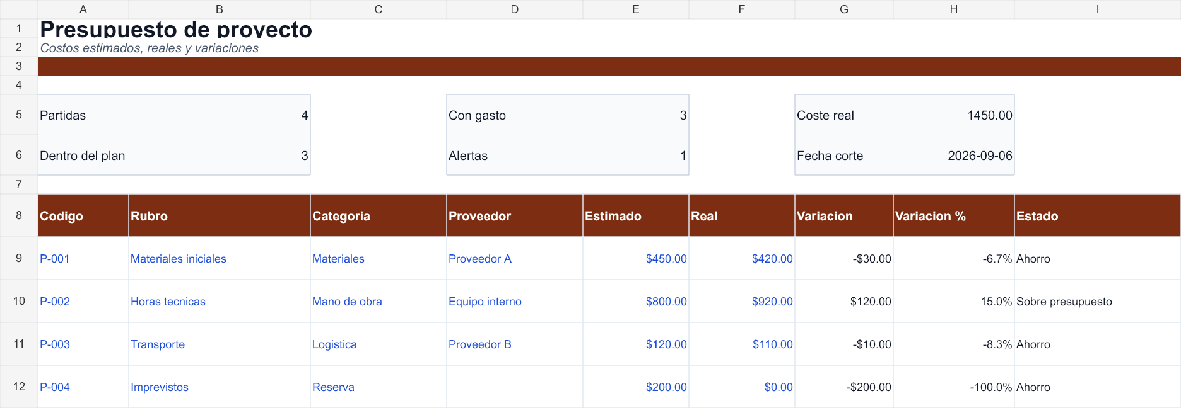
Task: Select column C header
Action: (x=379, y=9)
